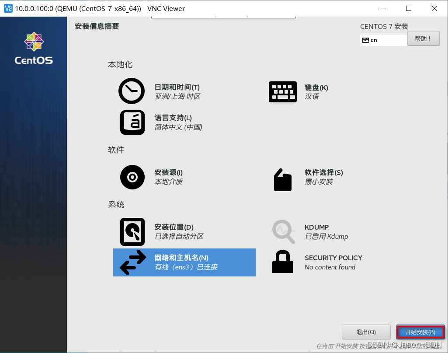Click the 退出(Q) quit button
Screen dimensions: 448x353
[x=366, y=332]
